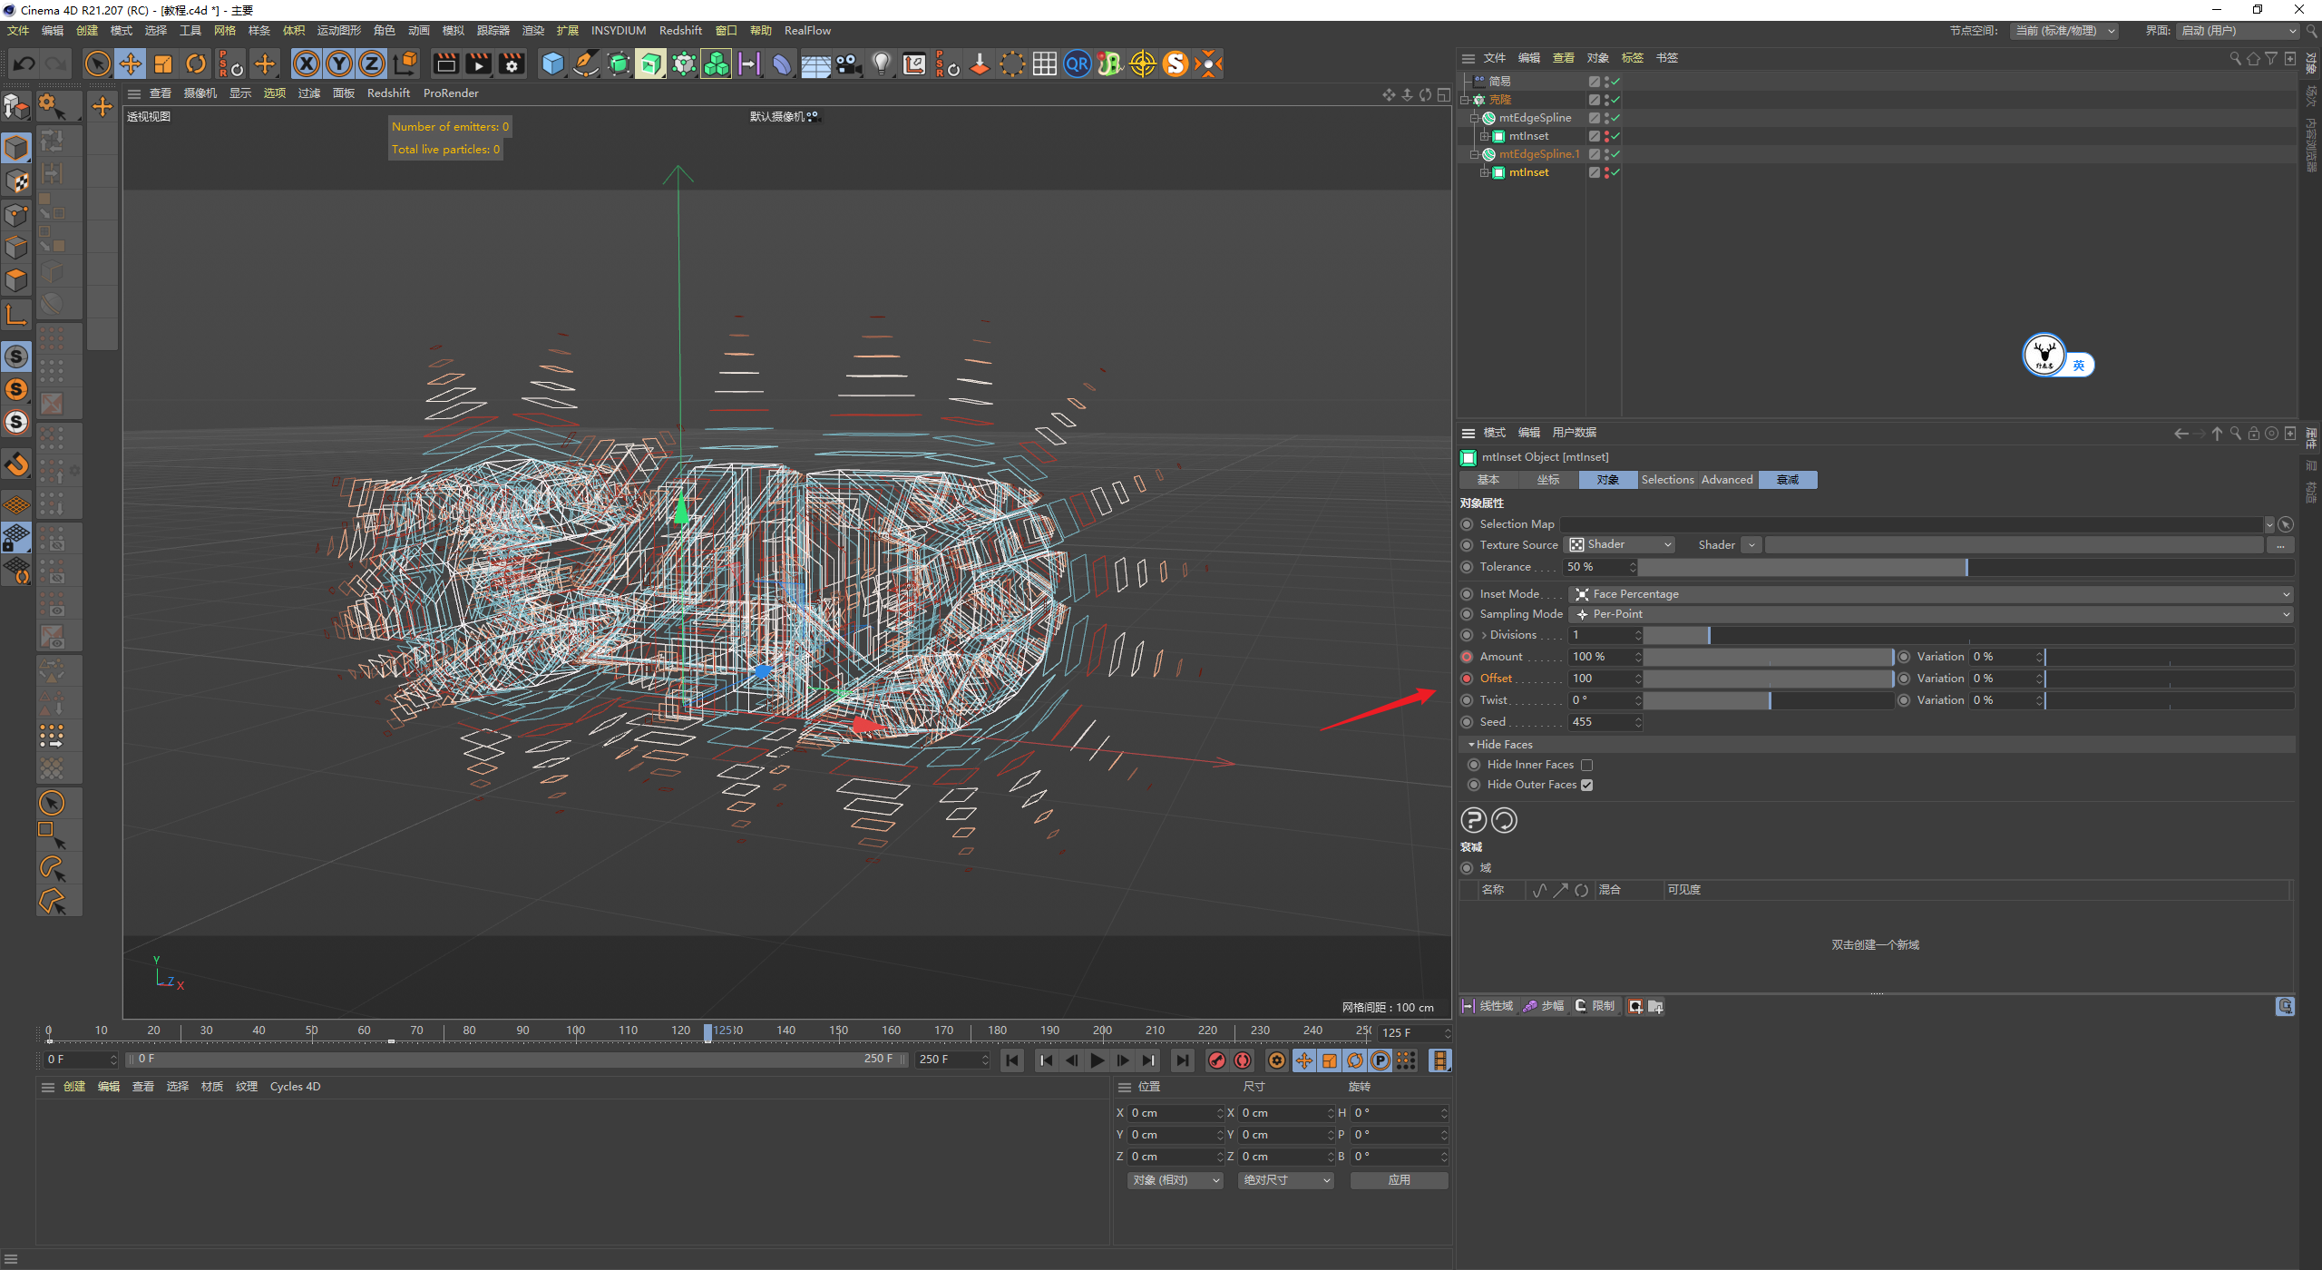The image size is (2322, 1270).
Task: Add a Cube primitive object
Action: tap(552, 63)
